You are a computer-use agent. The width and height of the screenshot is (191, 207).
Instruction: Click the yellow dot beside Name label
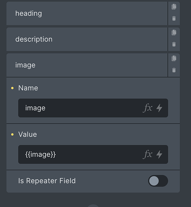[x=12, y=88]
